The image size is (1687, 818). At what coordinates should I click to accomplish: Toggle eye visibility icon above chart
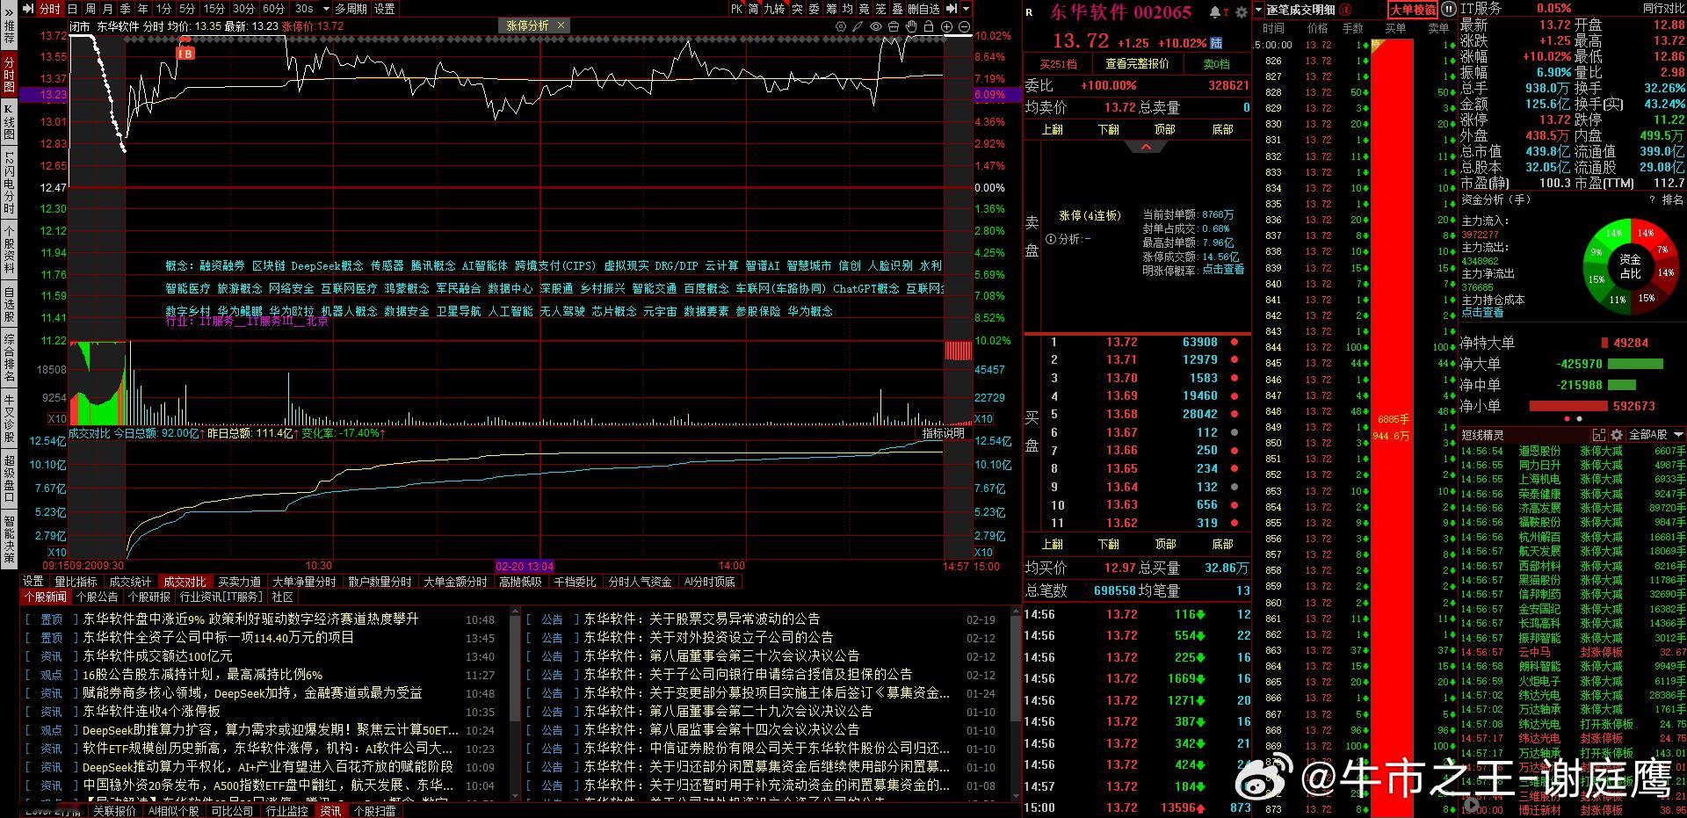tap(876, 26)
